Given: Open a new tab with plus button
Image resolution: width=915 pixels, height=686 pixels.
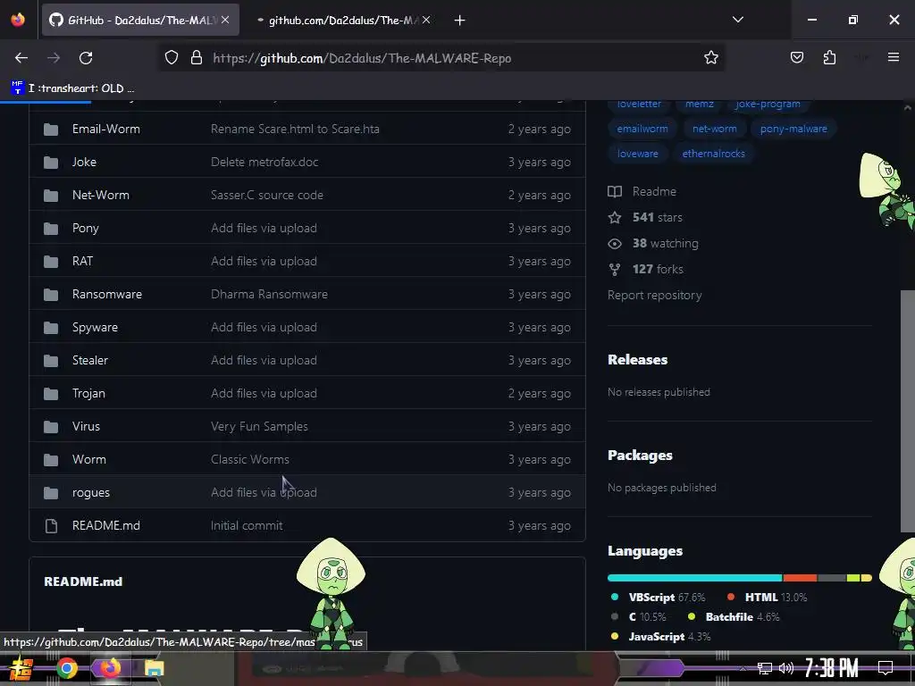Looking at the screenshot, I should click(x=460, y=21).
